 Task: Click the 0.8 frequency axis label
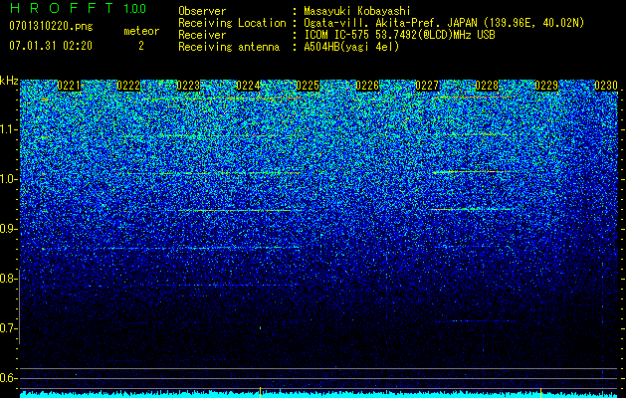click(8, 279)
